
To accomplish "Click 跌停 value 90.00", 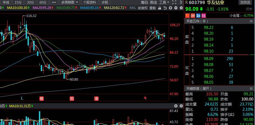I will click(249, 120).
